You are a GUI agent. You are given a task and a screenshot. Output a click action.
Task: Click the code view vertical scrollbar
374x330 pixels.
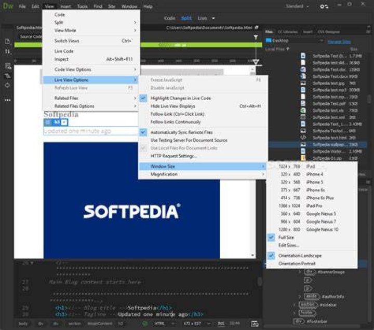click(260, 282)
